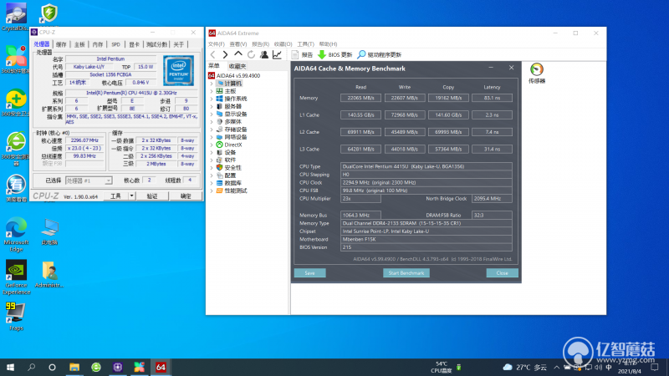This screenshot has height=376, width=669.
Task: Click 确定 button in CPU-Z
Action: point(186,196)
